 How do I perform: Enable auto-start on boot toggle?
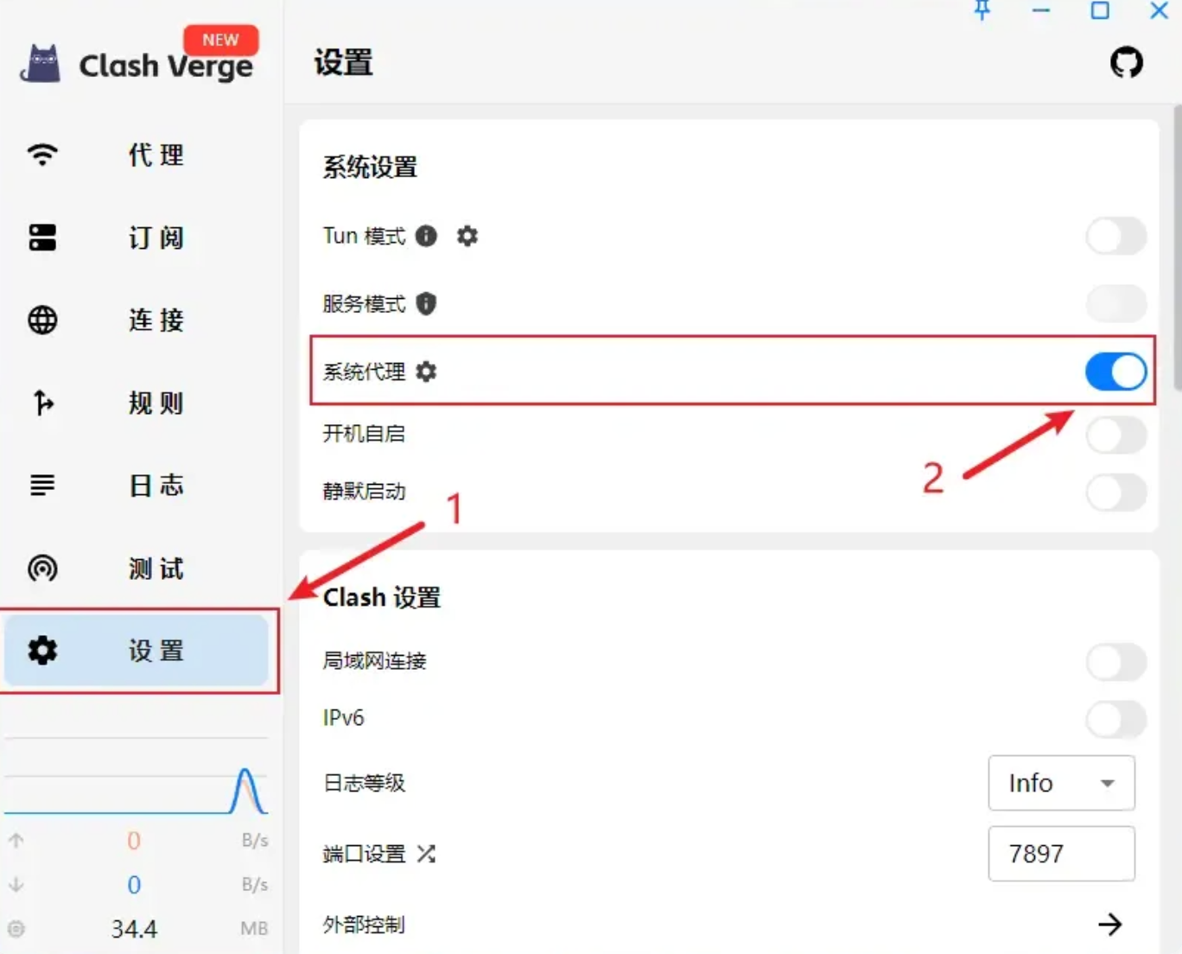coord(1115,434)
